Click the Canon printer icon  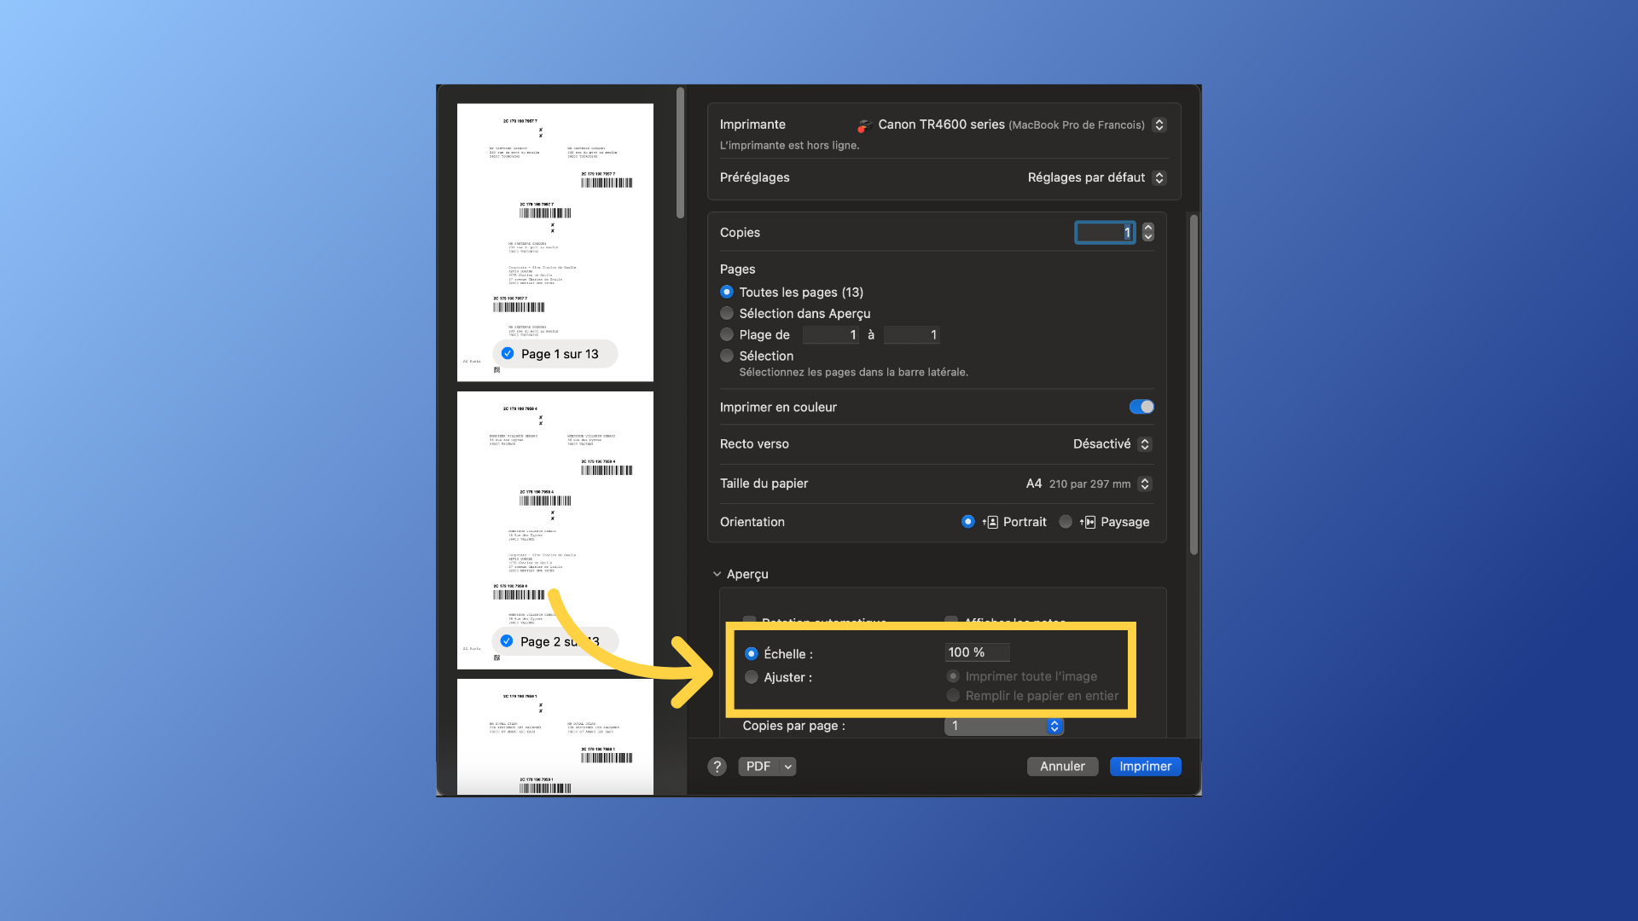pyautogui.click(x=863, y=125)
